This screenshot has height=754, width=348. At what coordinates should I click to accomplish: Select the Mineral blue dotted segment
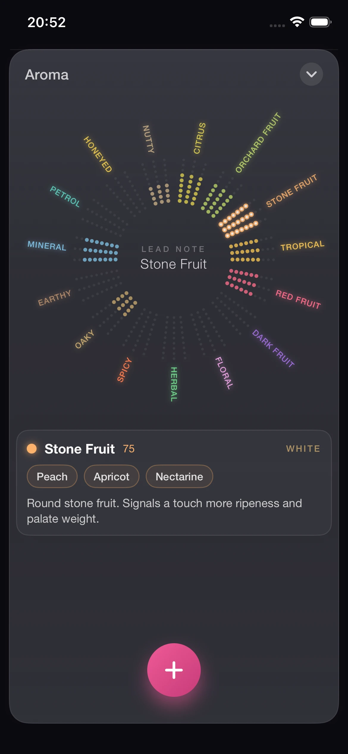click(101, 250)
